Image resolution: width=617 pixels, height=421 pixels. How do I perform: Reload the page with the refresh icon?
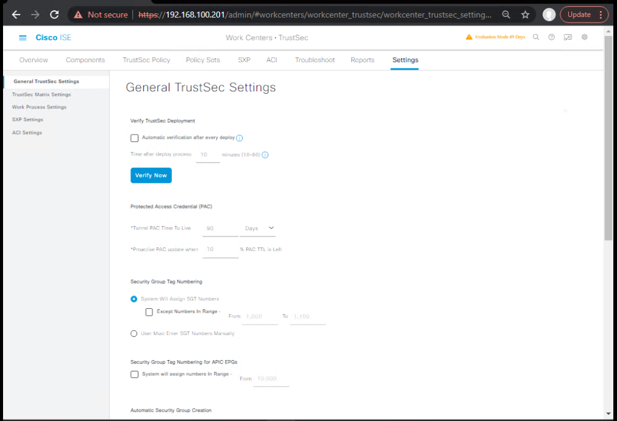54,15
